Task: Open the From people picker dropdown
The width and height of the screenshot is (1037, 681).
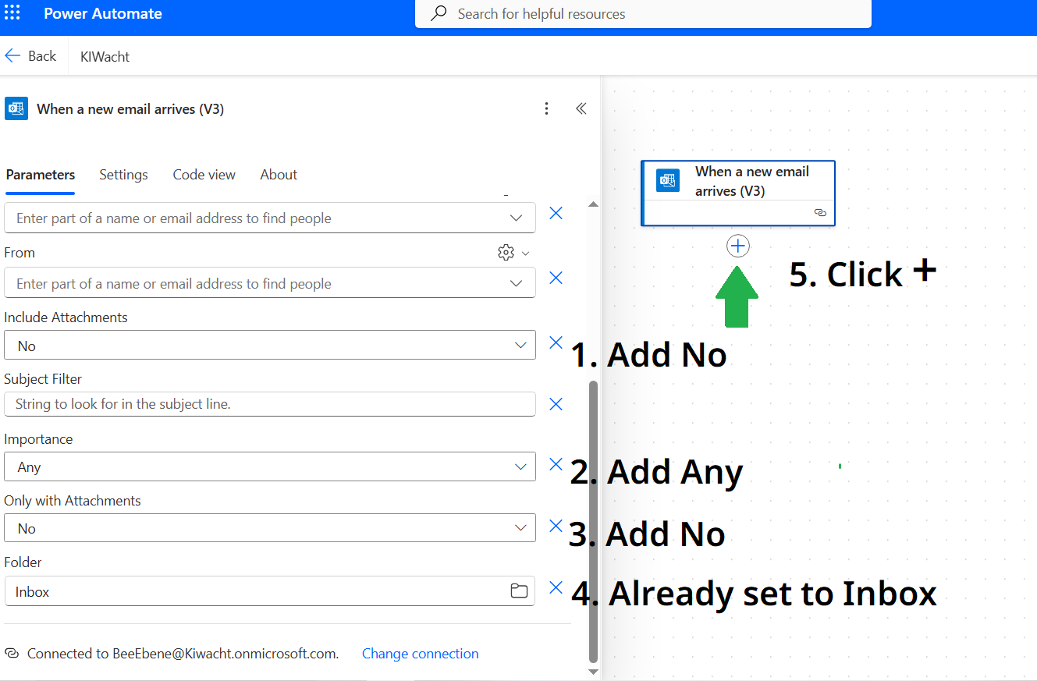Action: pos(516,284)
